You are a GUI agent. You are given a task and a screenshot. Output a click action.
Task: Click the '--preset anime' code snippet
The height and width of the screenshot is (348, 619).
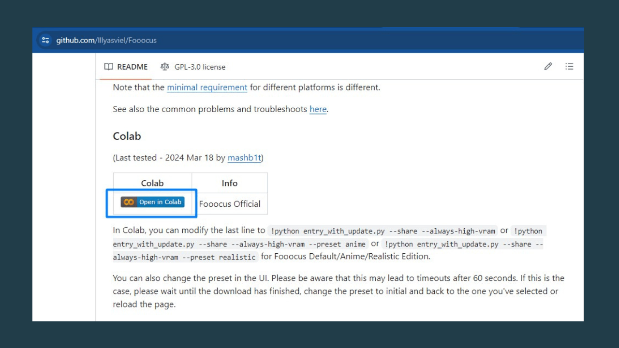click(x=240, y=244)
